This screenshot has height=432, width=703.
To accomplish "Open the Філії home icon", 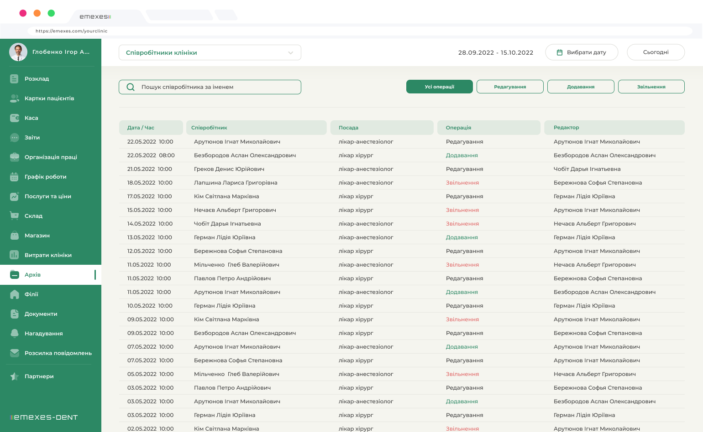I will [15, 294].
